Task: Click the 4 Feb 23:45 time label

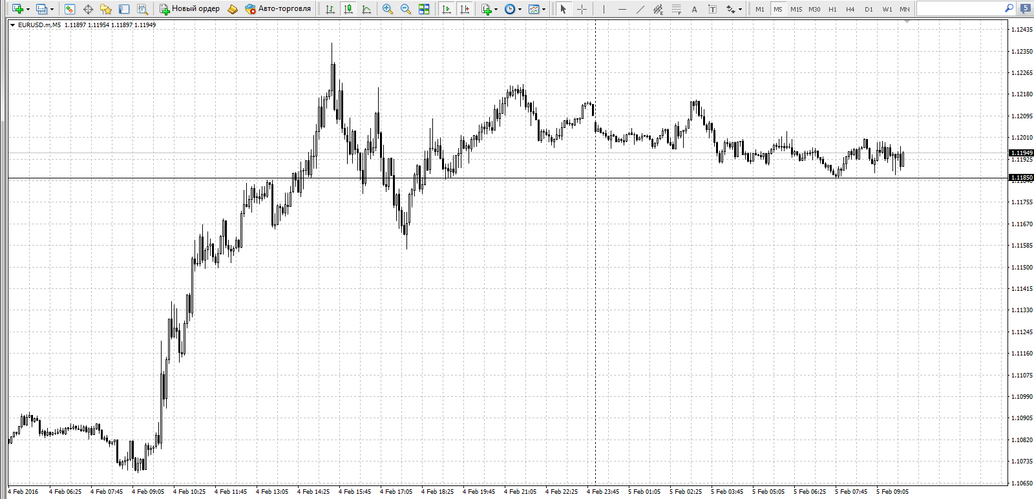Action: [x=603, y=492]
